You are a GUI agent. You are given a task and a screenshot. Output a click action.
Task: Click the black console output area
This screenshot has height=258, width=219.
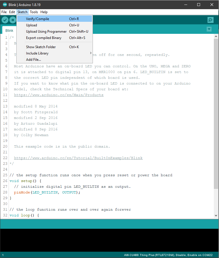tap(109, 240)
